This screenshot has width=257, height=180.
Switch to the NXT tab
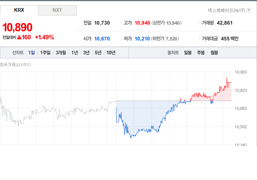coord(57,10)
